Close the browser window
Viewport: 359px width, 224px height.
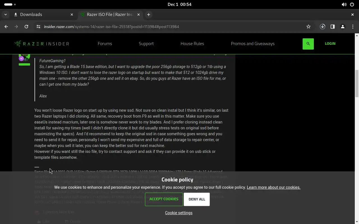click(x=353, y=15)
